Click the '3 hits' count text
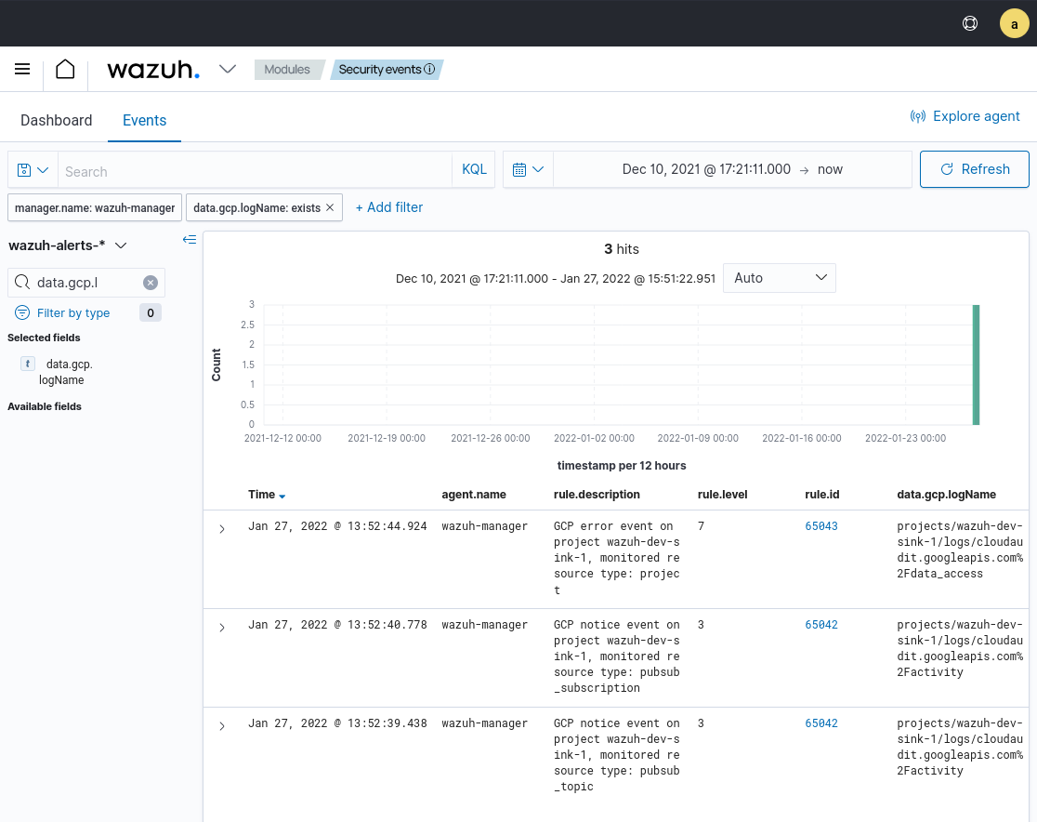1037x822 pixels. [622, 249]
